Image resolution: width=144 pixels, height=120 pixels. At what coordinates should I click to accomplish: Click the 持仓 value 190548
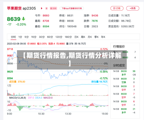point(72,26)
